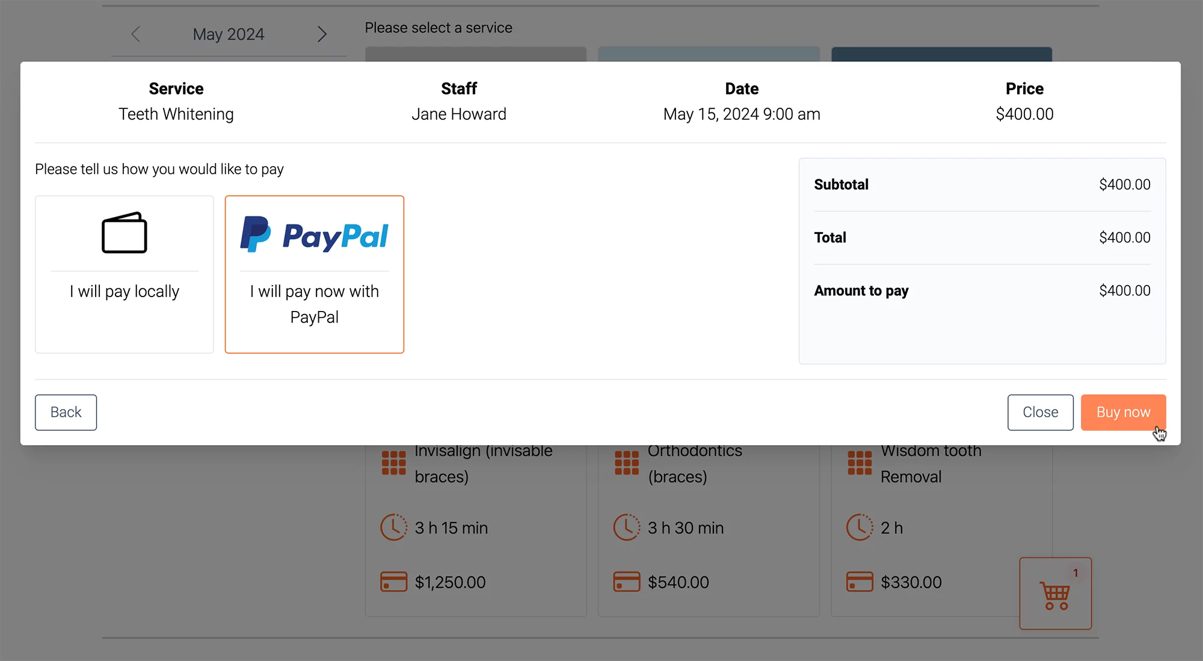This screenshot has width=1203, height=661.
Task: Click the $400.00 price under Price
Action: coord(1024,114)
